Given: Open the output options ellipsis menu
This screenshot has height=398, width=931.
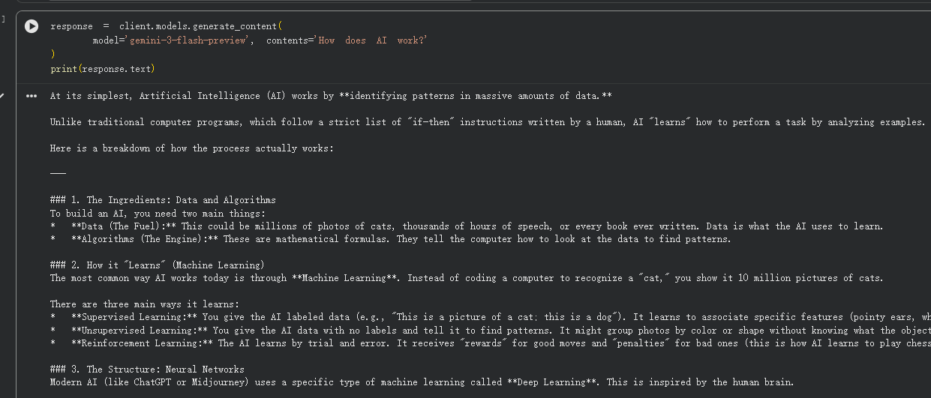Looking at the screenshot, I should (31, 96).
